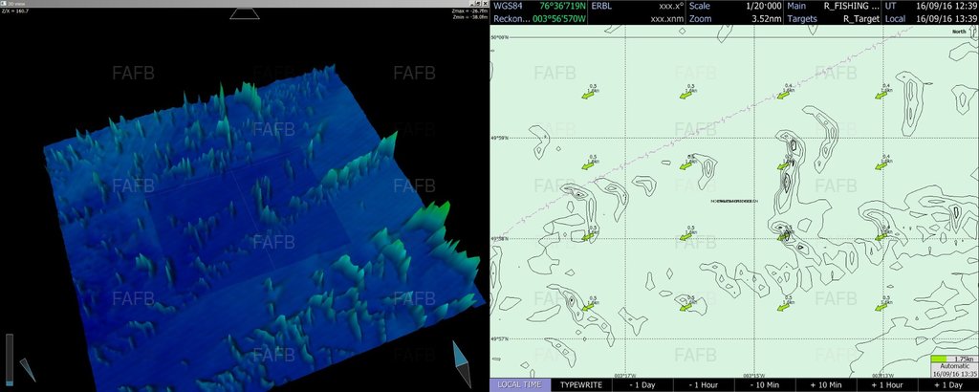The image size is (979, 392).
Task: Advance time by 10 Min
Action: click(x=825, y=384)
